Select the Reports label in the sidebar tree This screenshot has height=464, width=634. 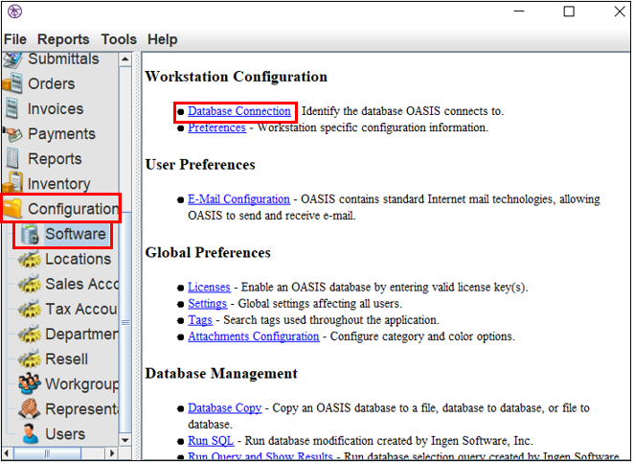(55, 159)
